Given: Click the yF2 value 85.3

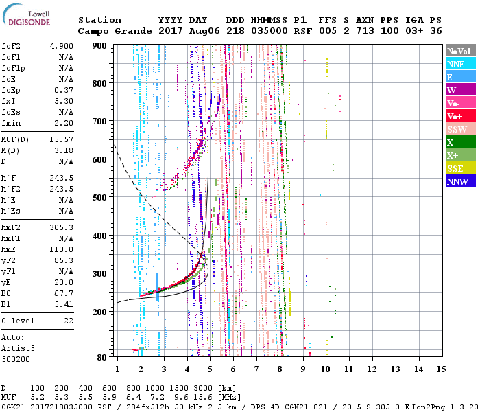Looking at the screenshot, I should [x=64, y=260].
